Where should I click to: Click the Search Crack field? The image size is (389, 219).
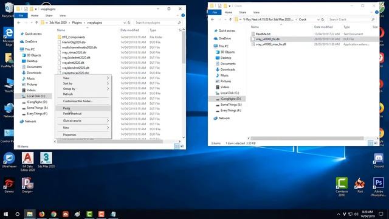coord(351,19)
